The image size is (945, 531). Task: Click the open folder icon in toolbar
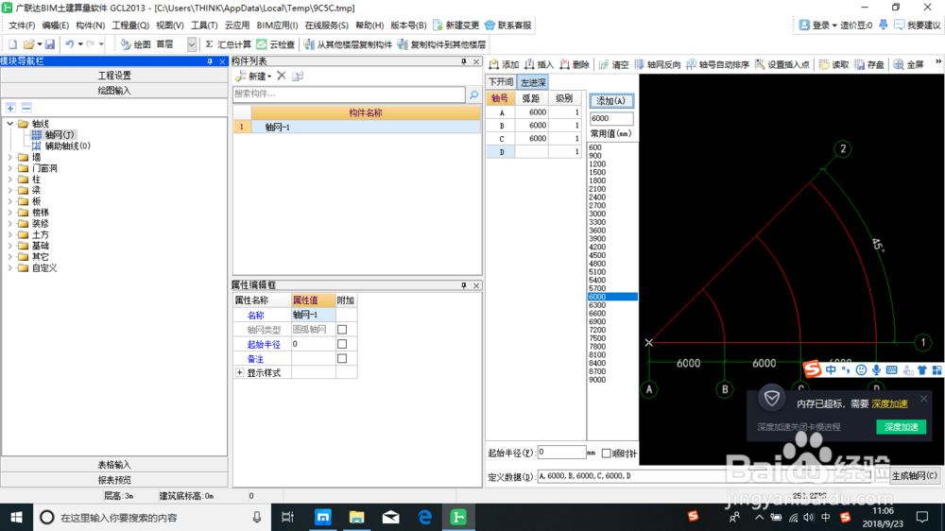coord(28,44)
